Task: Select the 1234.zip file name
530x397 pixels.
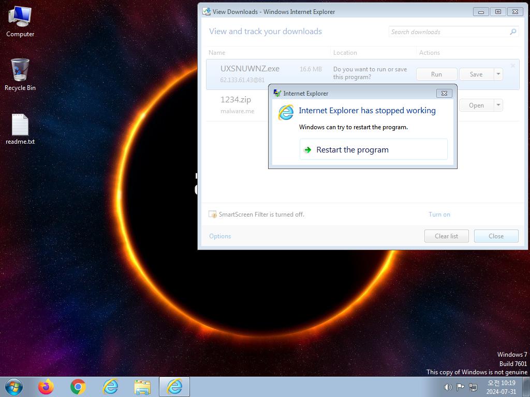Action: (x=235, y=100)
